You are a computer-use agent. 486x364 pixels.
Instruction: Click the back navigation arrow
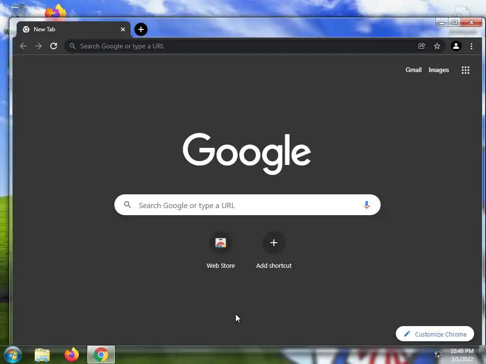pos(23,46)
